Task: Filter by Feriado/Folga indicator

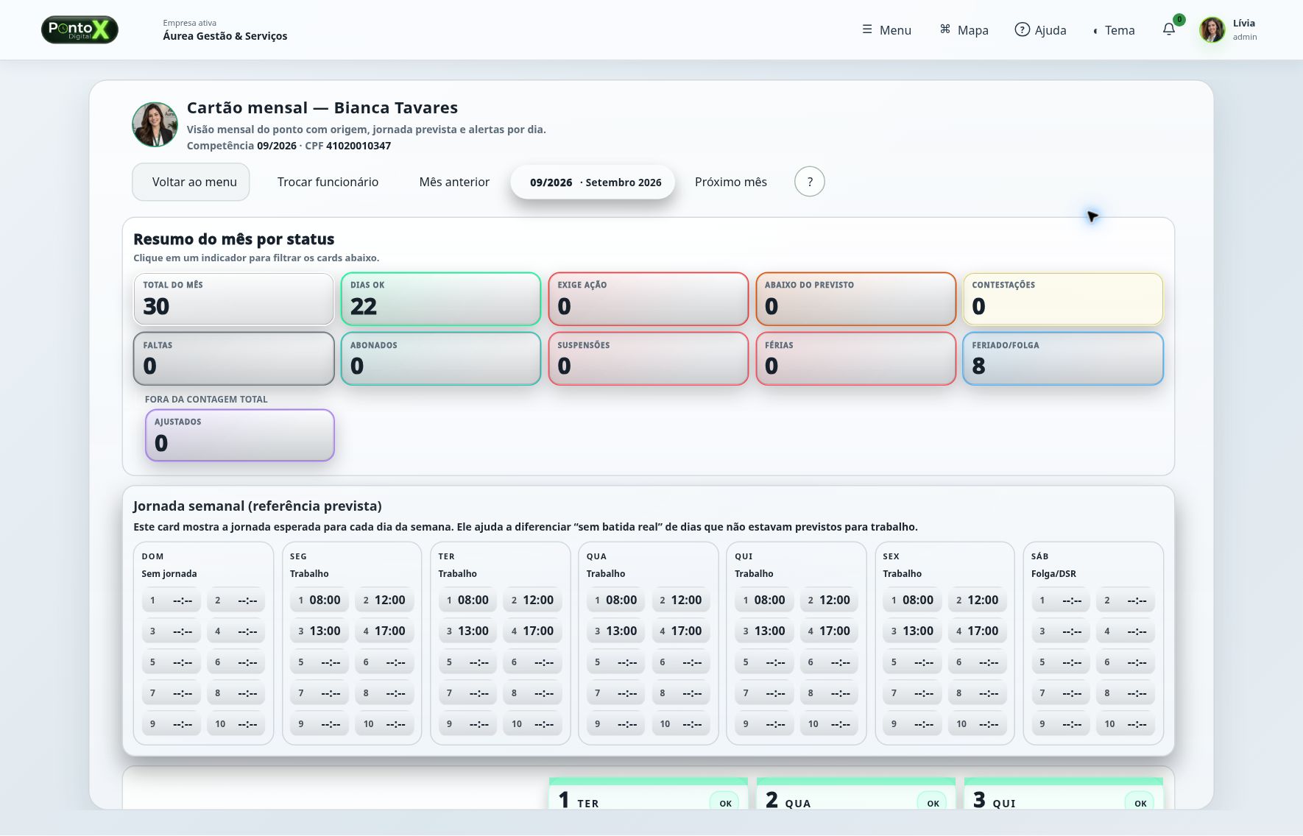Action: [x=1063, y=358]
